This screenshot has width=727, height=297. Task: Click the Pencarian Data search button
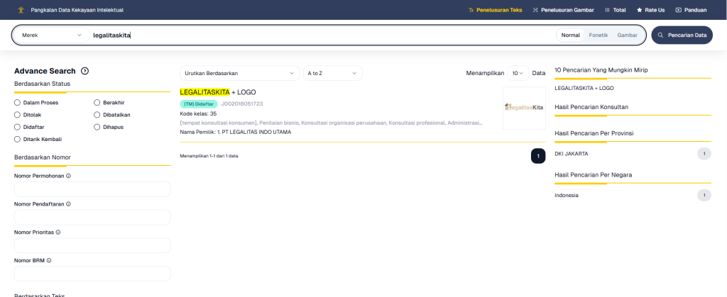tap(682, 35)
